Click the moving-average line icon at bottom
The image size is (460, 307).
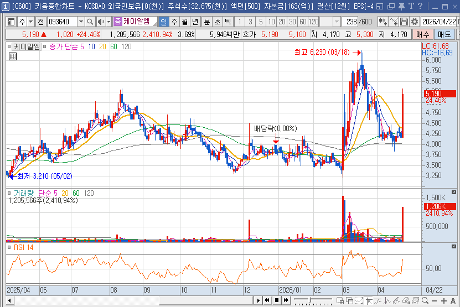378,300
